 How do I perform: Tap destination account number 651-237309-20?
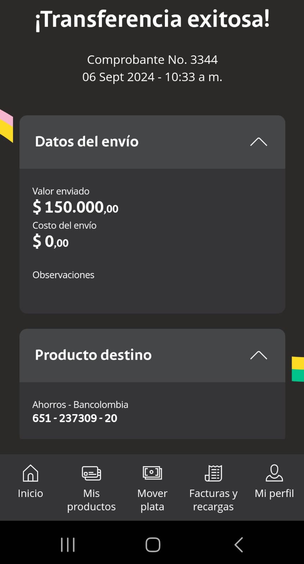coord(75,418)
